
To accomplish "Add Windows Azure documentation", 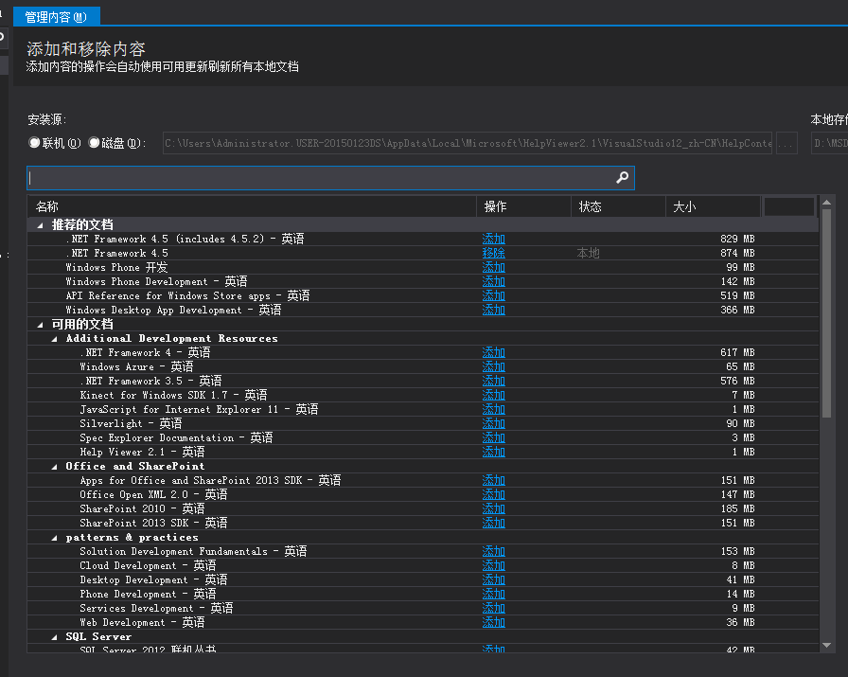I will click(493, 366).
